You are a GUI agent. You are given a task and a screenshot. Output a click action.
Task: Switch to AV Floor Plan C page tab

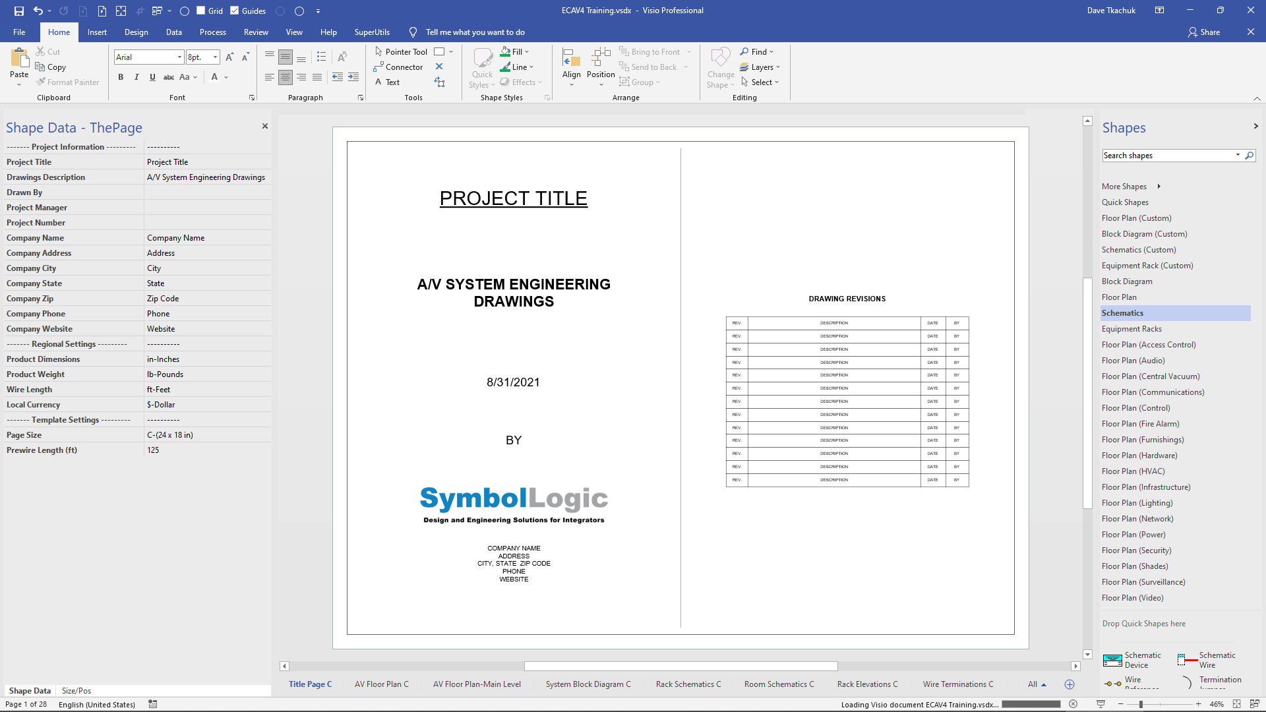(x=381, y=684)
